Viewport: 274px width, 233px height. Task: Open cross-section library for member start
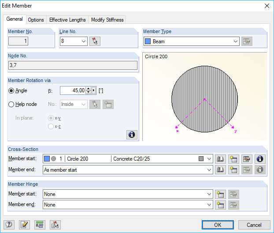click(220, 159)
